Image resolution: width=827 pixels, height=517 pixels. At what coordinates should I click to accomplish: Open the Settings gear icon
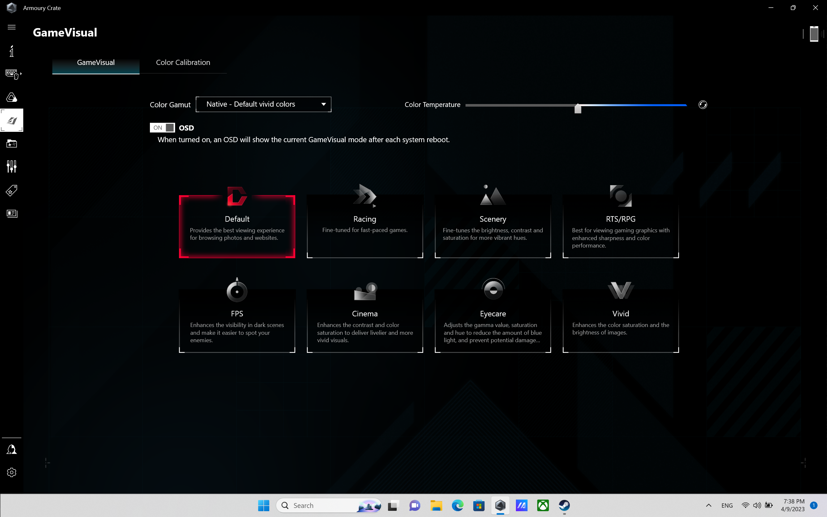12,472
